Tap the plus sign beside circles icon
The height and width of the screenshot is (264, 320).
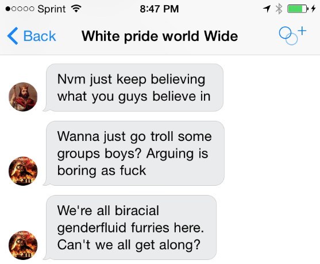302,31
